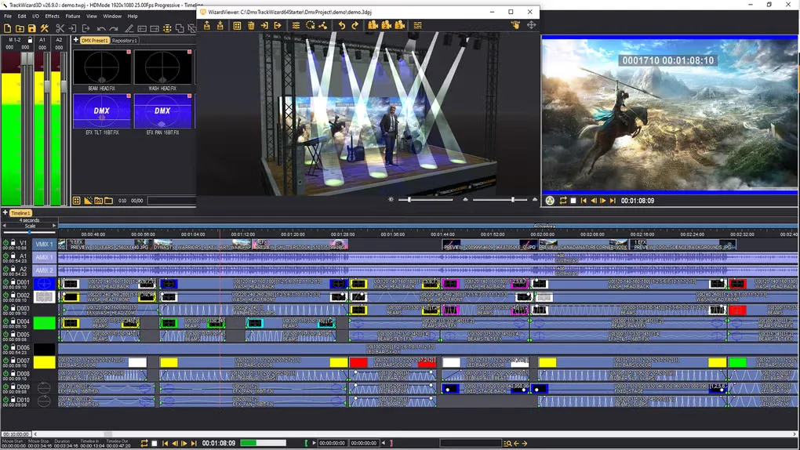Go to start in the video preview controls
Screen dimensions: 800x450
click(x=584, y=201)
